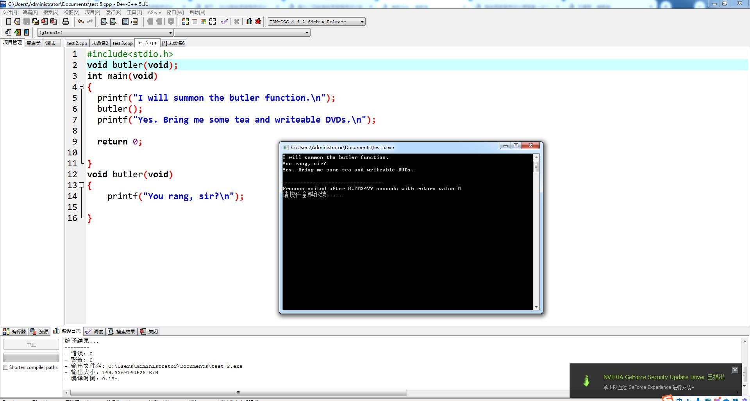Open the 帮助[H] menu
Image resolution: width=750 pixels, height=401 pixels.
pyautogui.click(x=197, y=12)
